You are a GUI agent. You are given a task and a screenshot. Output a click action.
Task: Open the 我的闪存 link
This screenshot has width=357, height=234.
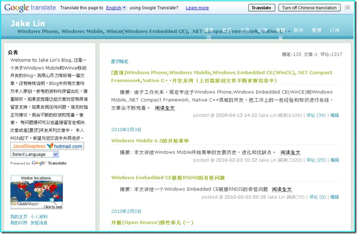(x=19, y=222)
